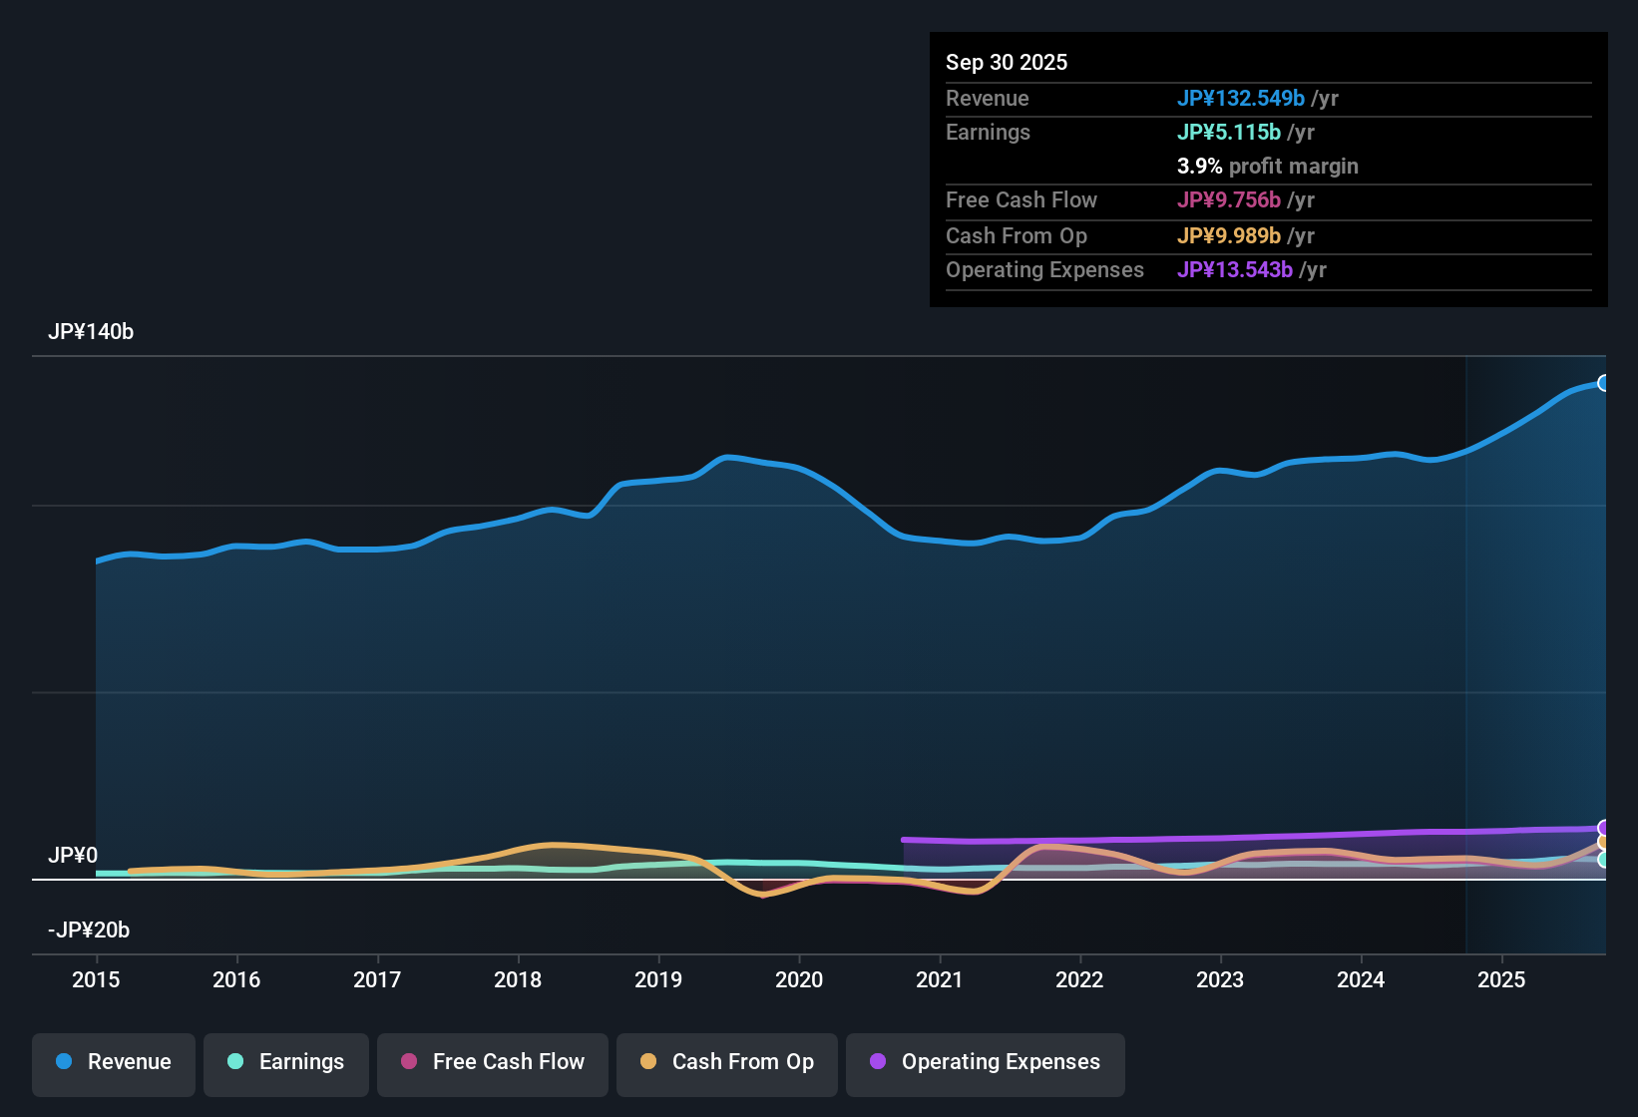This screenshot has height=1117, width=1638.
Task: Click the 3.9% profit margin text
Action: [1268, 167]
